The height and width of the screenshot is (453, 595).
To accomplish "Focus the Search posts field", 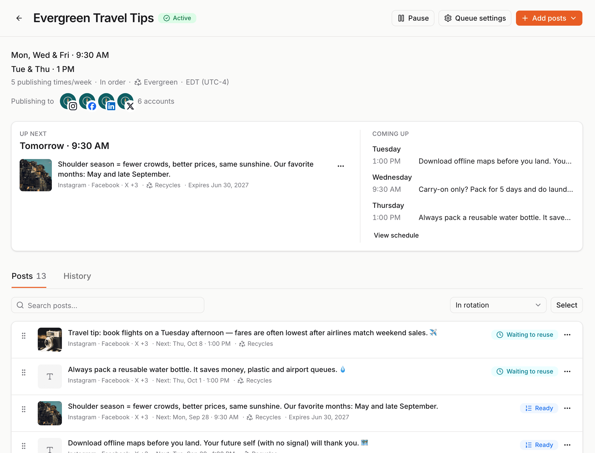I will coord(107,305).
